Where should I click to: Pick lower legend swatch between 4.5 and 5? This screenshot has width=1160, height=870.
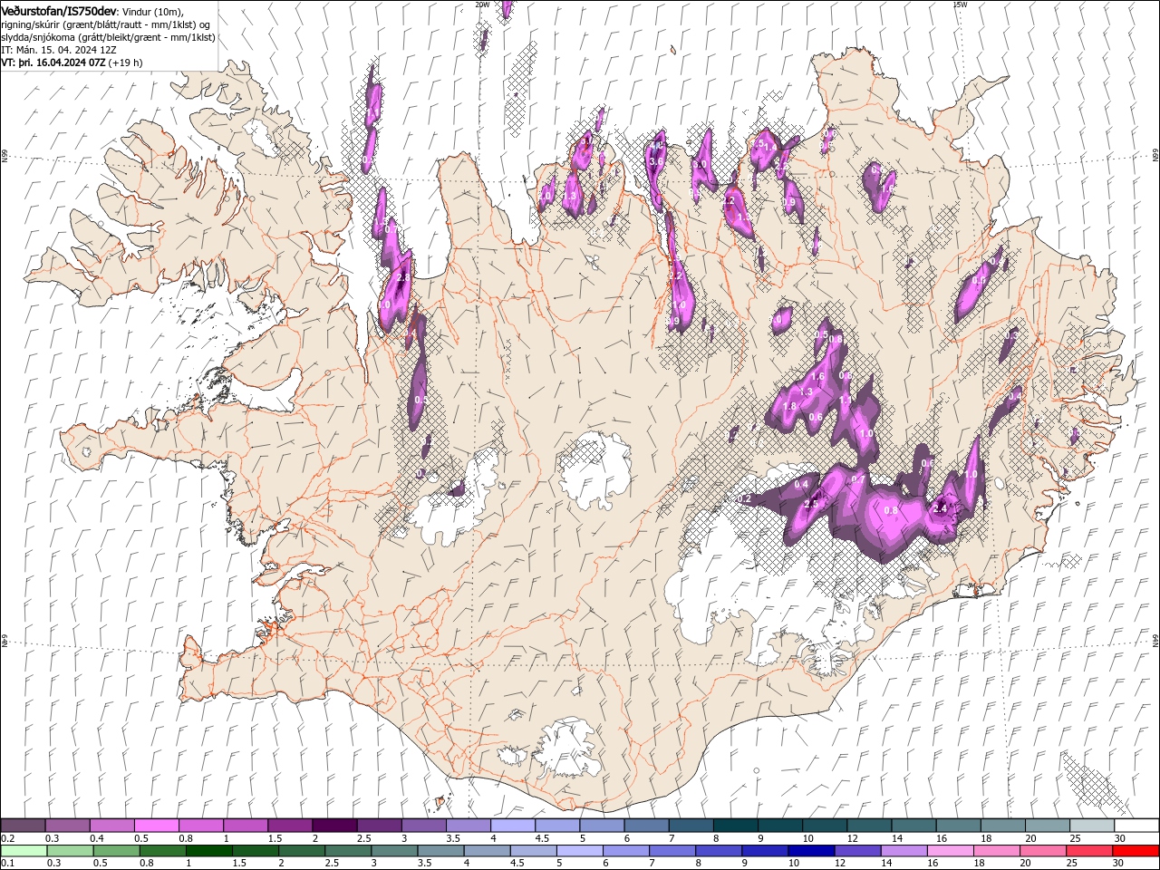point(533,851)
